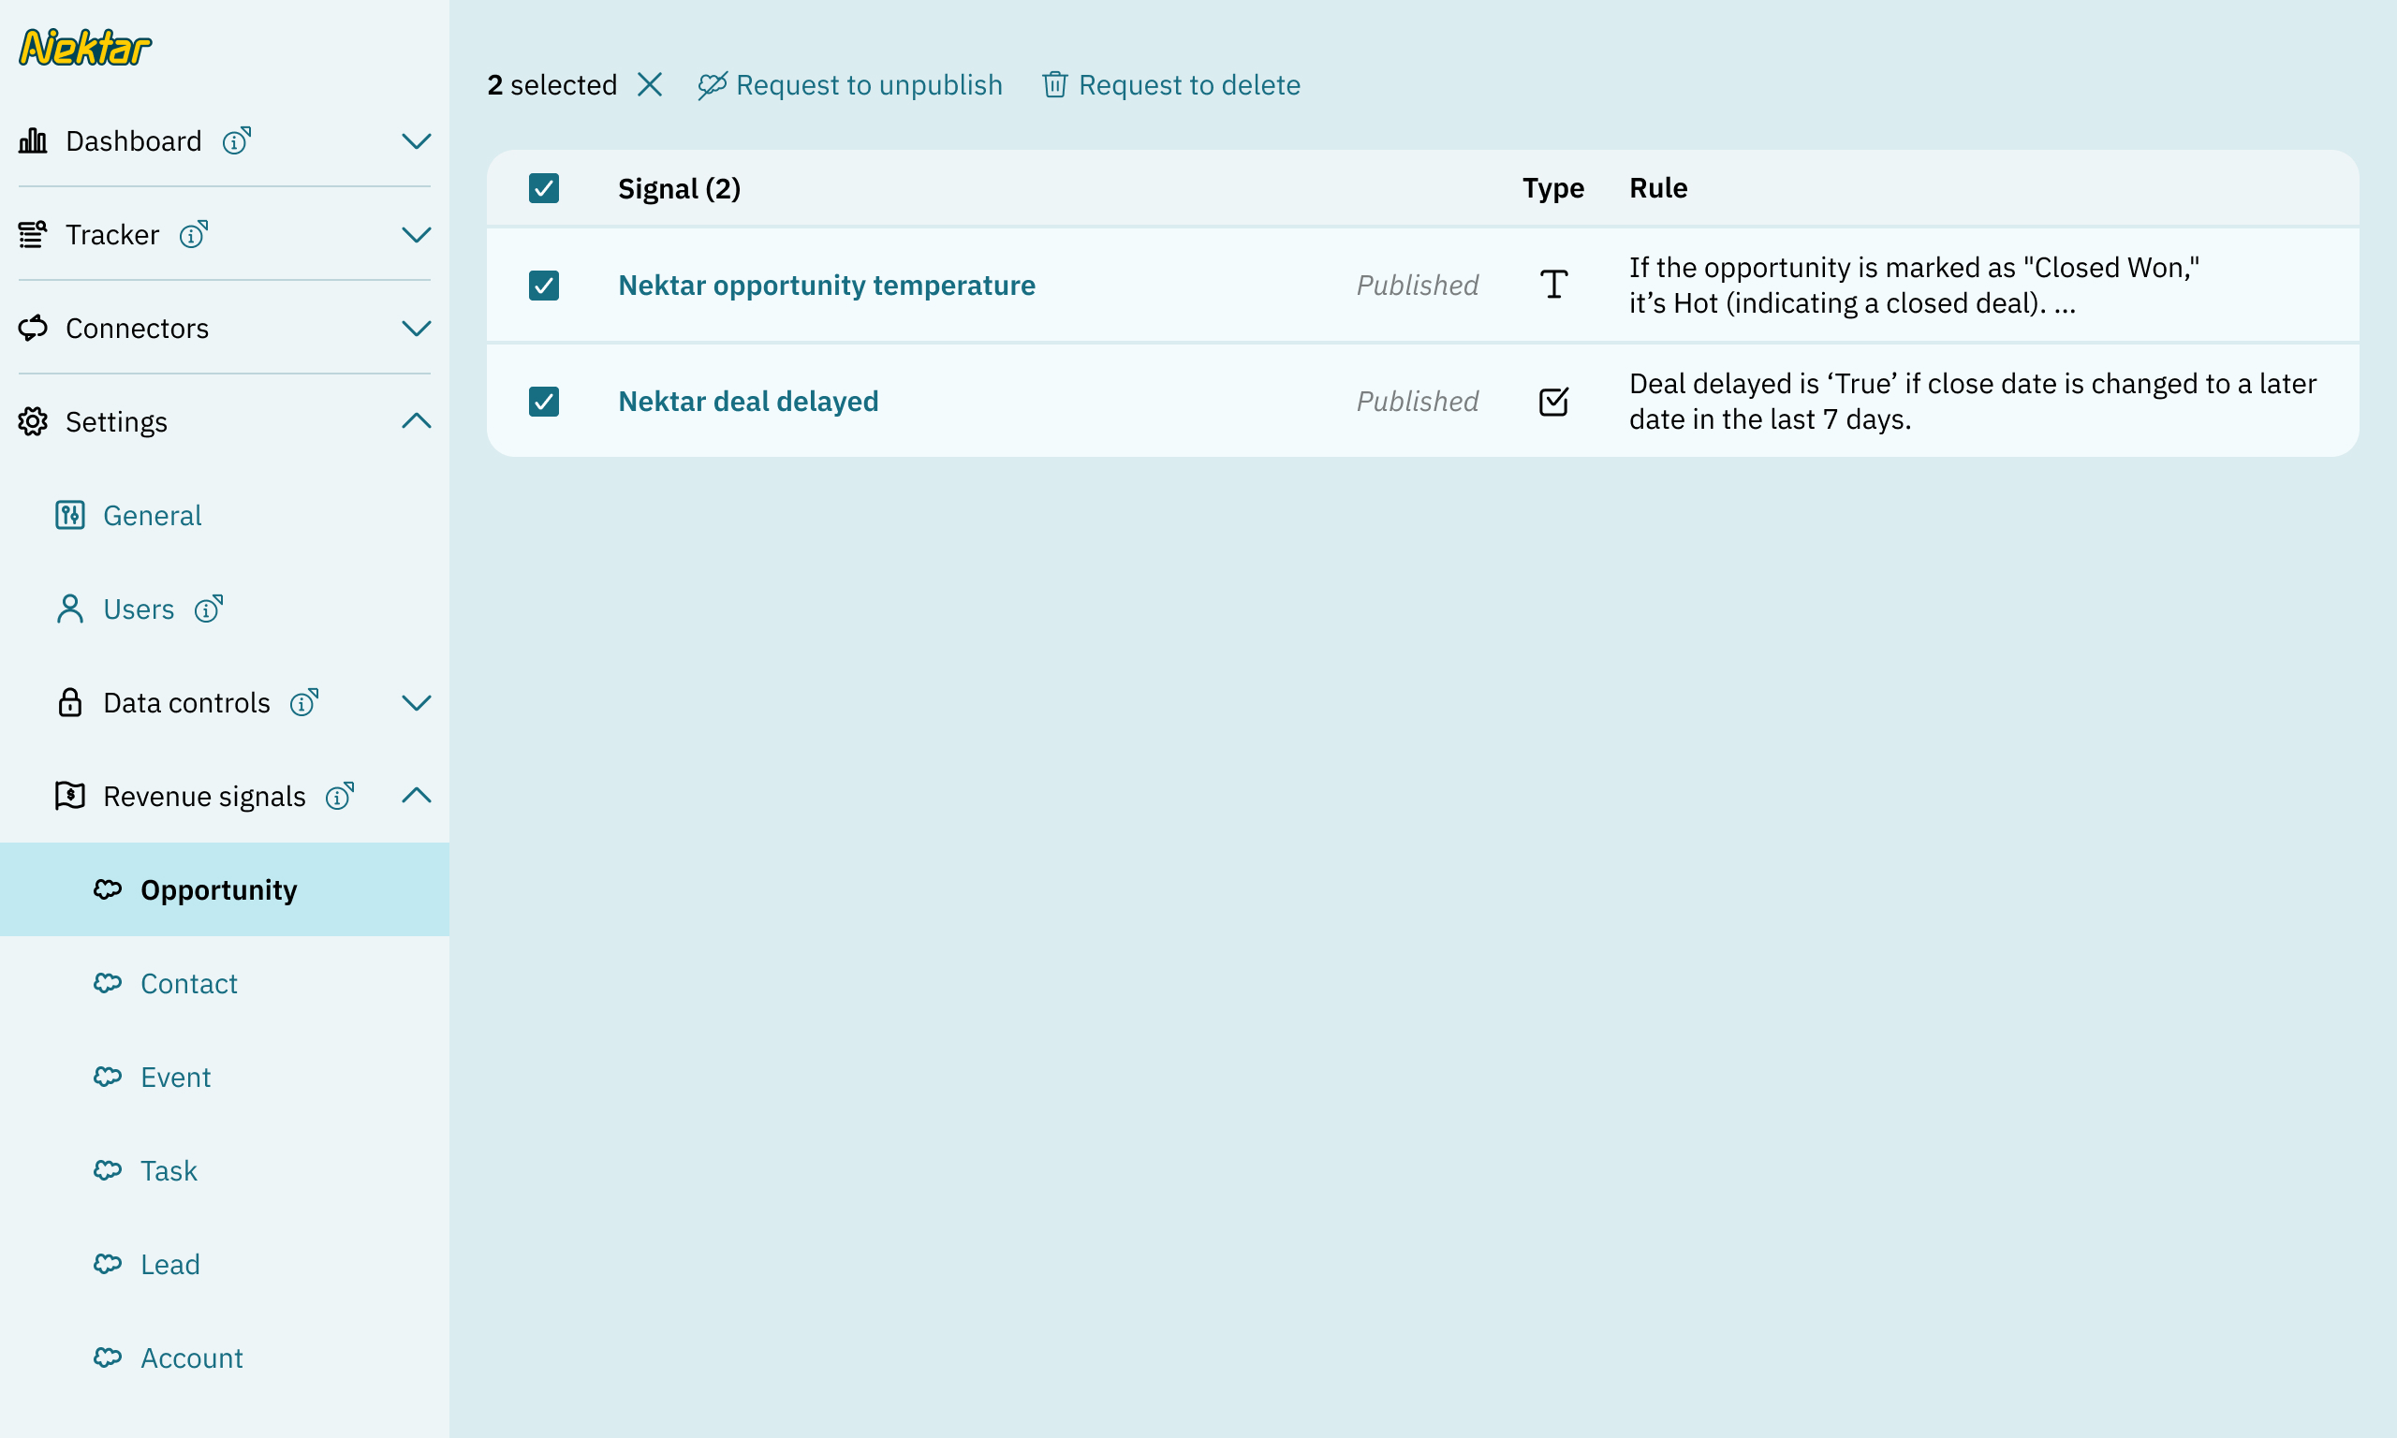Expand the Connectors menu chevron
Screen dimensions: 2397x1438
click(417, 329)
